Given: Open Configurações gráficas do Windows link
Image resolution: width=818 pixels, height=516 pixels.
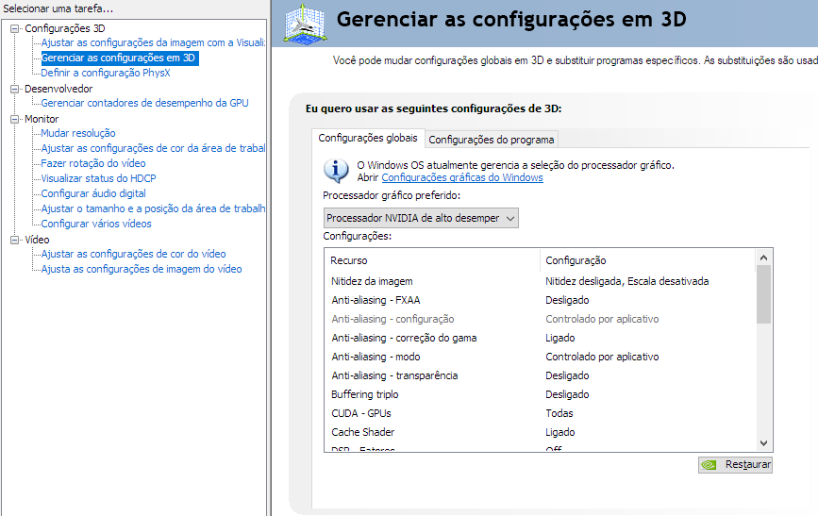Looking at the screenshot, I should click(462, 177).
